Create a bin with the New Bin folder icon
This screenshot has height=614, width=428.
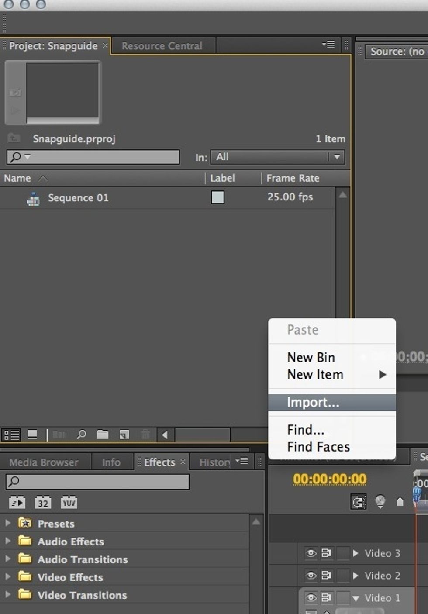coord(103,435)
